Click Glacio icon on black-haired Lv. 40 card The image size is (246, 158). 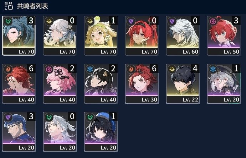(90, 69)
